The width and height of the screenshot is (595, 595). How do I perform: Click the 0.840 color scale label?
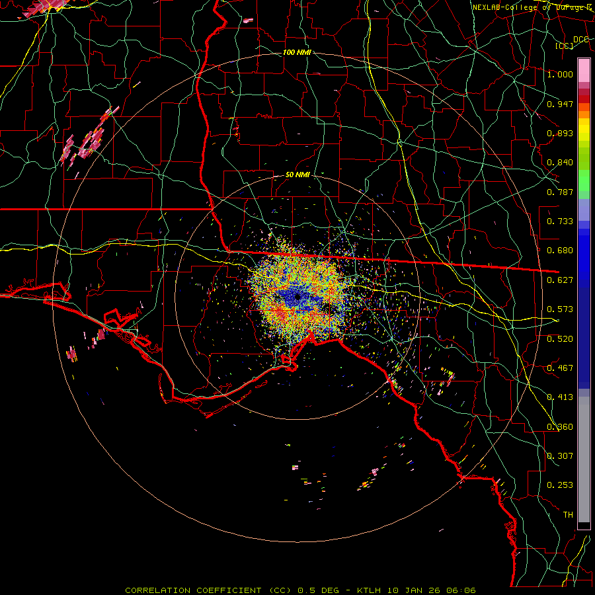point(560,163)
